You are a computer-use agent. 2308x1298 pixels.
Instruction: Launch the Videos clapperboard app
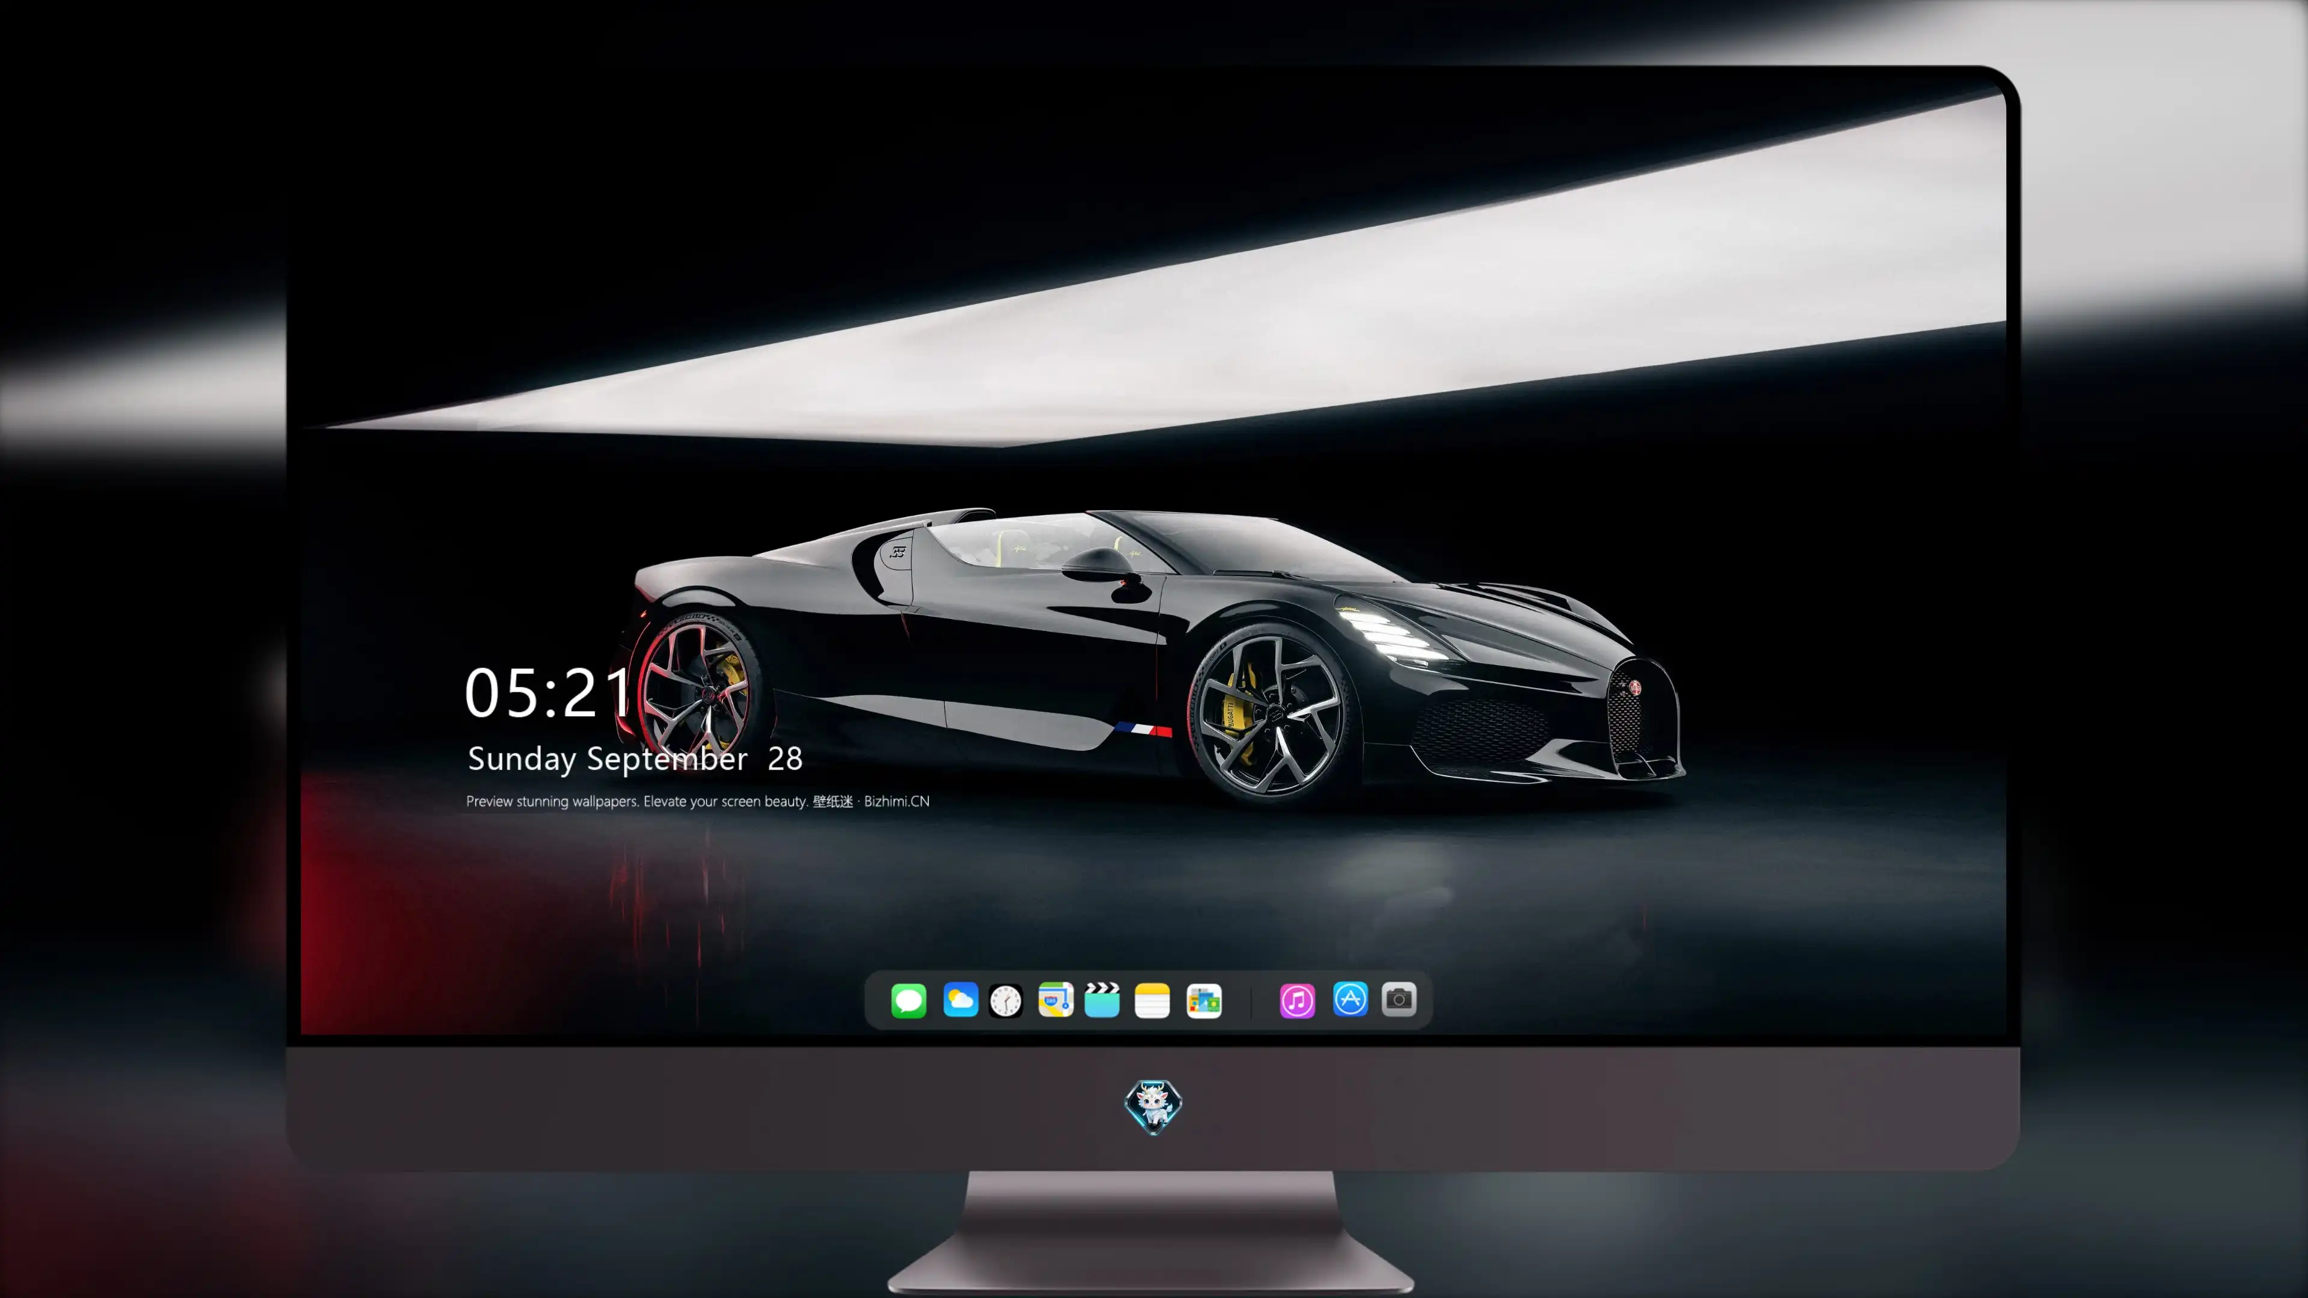[1102, 1000]
